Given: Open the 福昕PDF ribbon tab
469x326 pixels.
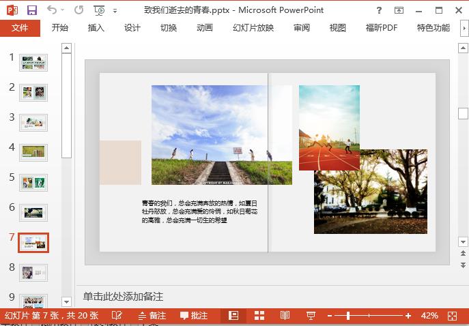Looking at the screenshot, I should tap(382, 28).
